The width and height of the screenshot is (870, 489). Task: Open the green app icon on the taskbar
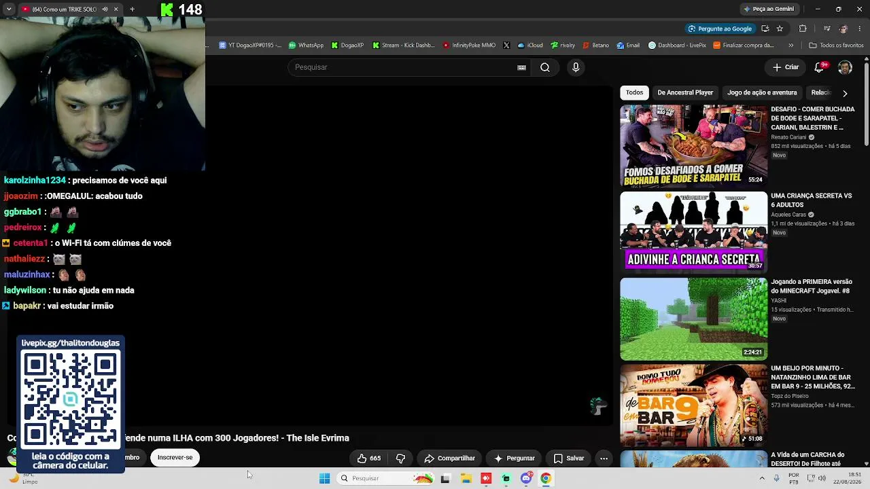pos(506,478)
